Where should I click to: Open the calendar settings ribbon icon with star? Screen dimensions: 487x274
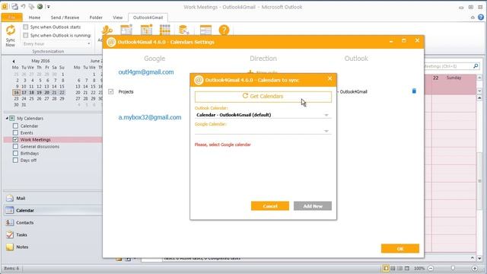pyautogui.click(x=146, y=30)
